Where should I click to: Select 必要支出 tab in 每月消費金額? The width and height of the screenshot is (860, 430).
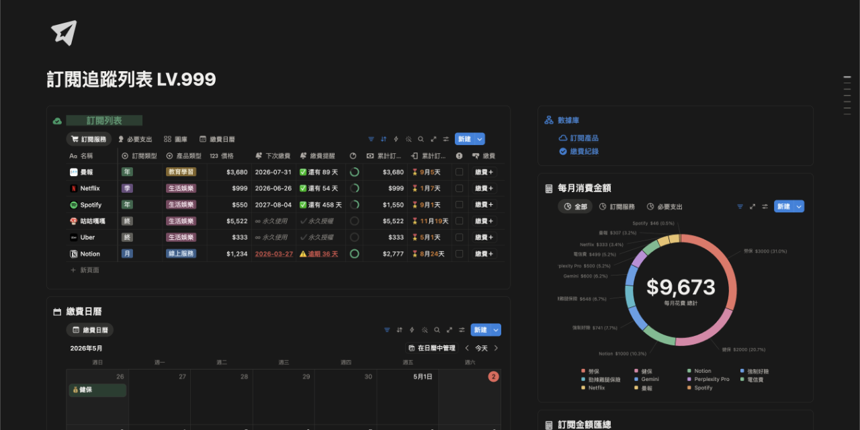point(664,206)
